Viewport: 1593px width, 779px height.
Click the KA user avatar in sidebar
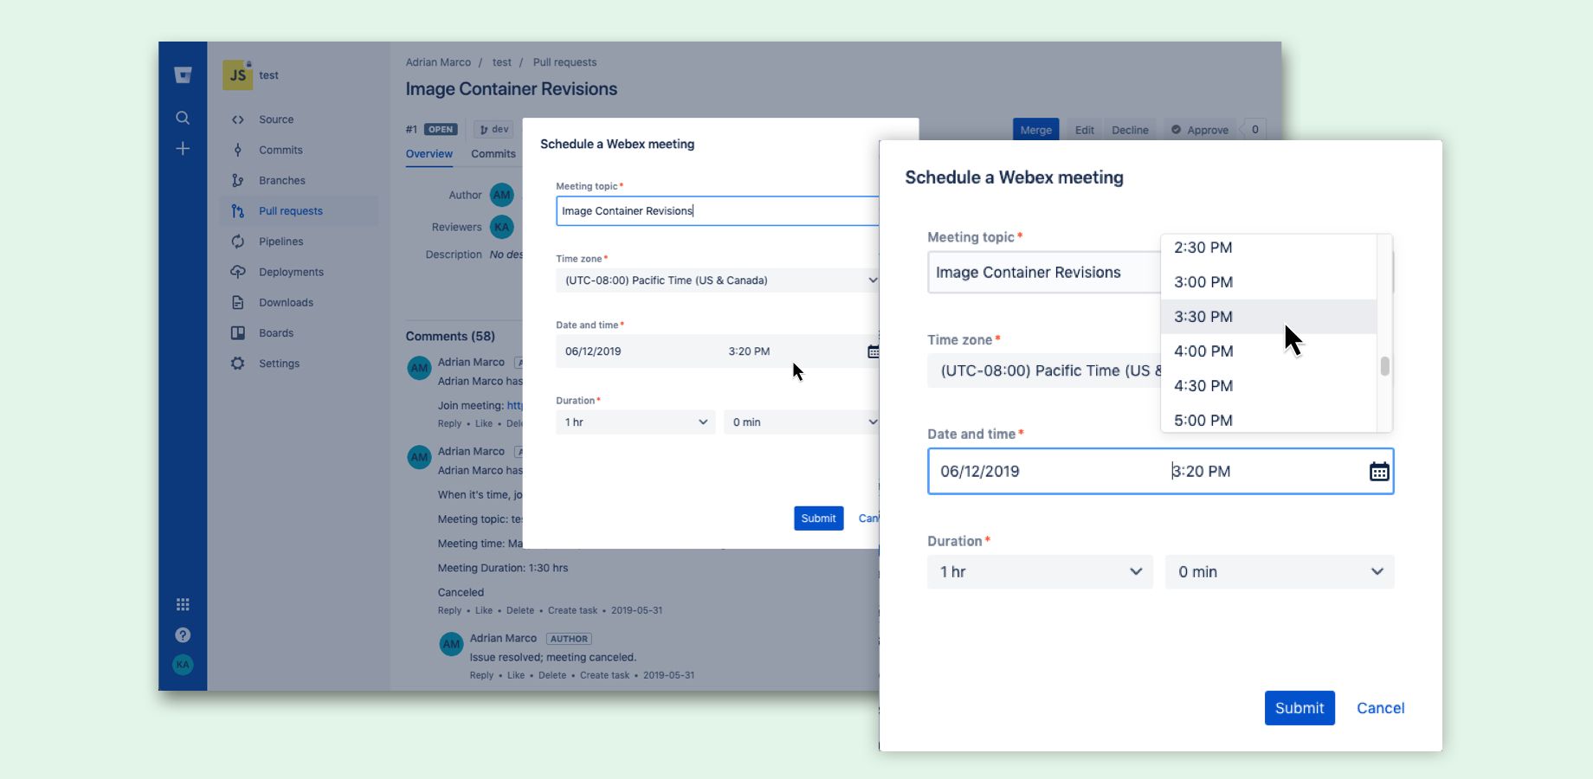(x=183, y=665)
